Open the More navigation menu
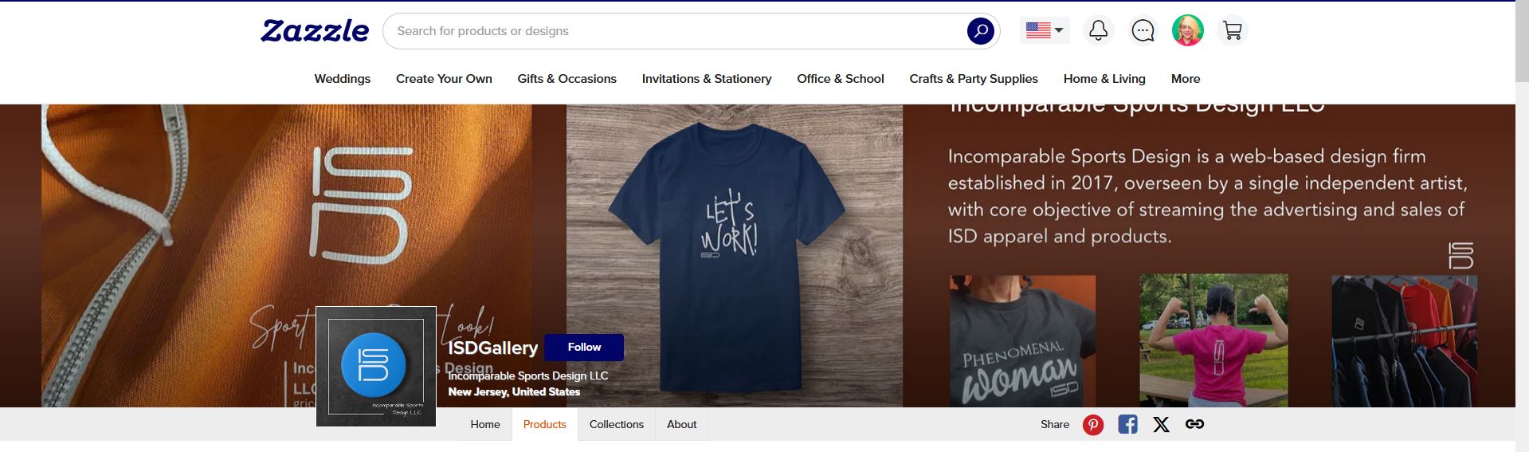This screenshot has width=1529, height=452. 1186,79
